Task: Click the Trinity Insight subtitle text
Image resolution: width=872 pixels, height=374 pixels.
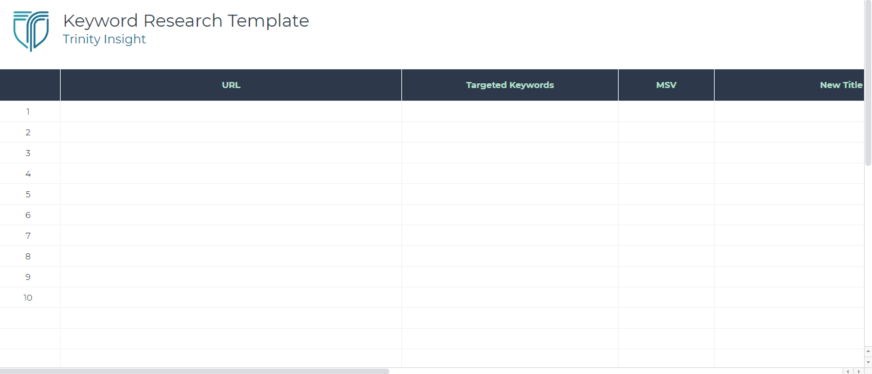Action: (104, 39)
